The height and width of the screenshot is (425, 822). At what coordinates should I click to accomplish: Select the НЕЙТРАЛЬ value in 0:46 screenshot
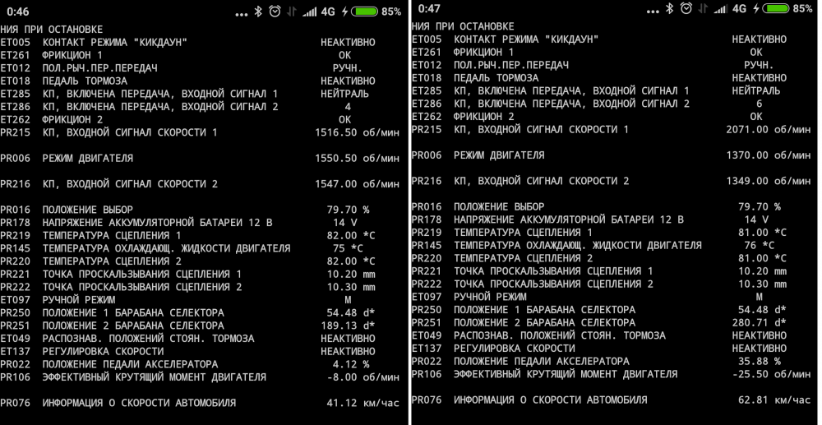tap(345, 94)
